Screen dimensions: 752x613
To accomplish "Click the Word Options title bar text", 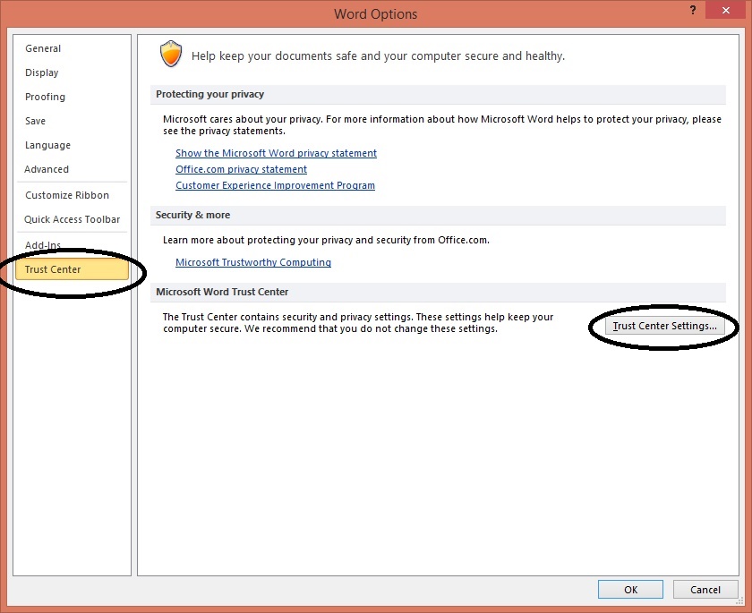I will tap(375, 14).
